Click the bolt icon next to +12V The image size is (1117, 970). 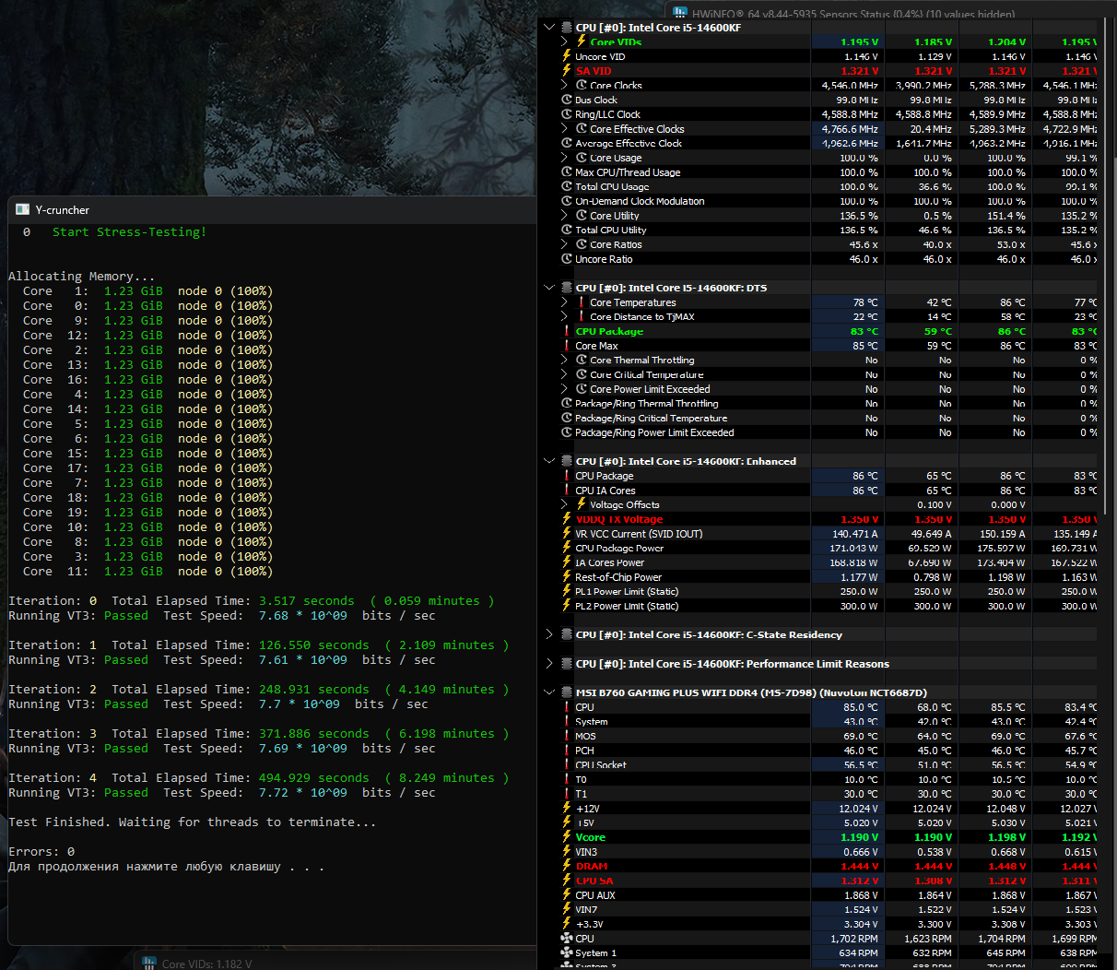567,808
